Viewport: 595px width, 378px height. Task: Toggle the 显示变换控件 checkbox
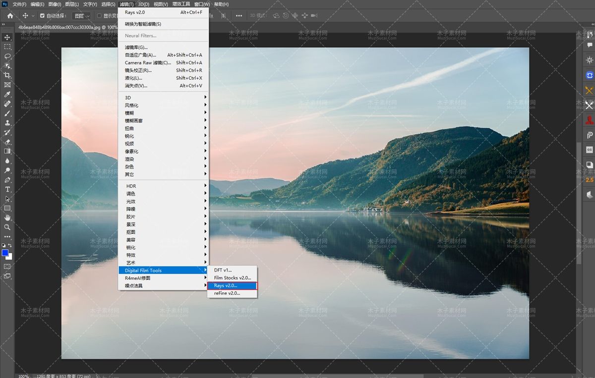pyautogui.click(x=99, y=16)
